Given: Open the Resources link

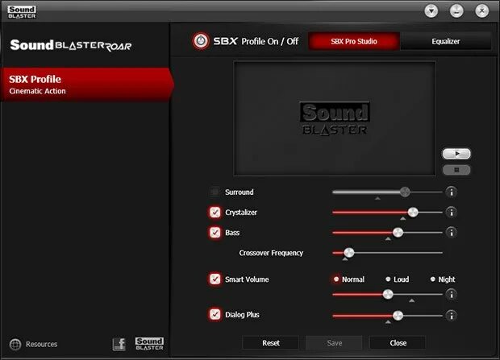Looking at the screenshot, I should pos(41,344).
